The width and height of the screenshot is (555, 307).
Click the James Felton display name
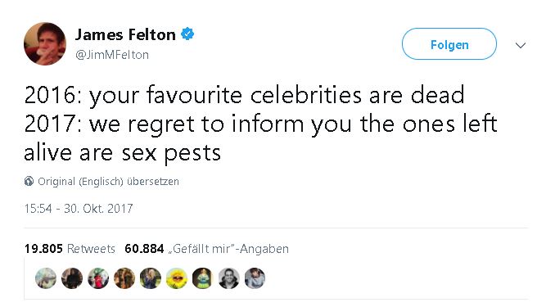click(125, 34)
